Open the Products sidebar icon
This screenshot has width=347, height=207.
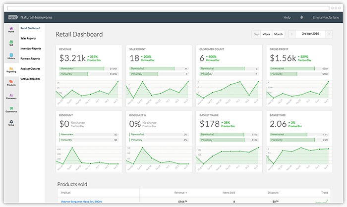point(11,83)
